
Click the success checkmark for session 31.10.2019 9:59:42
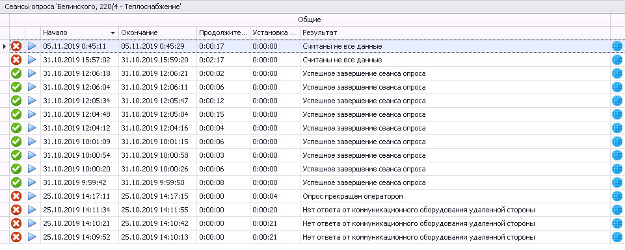[16, 182]
